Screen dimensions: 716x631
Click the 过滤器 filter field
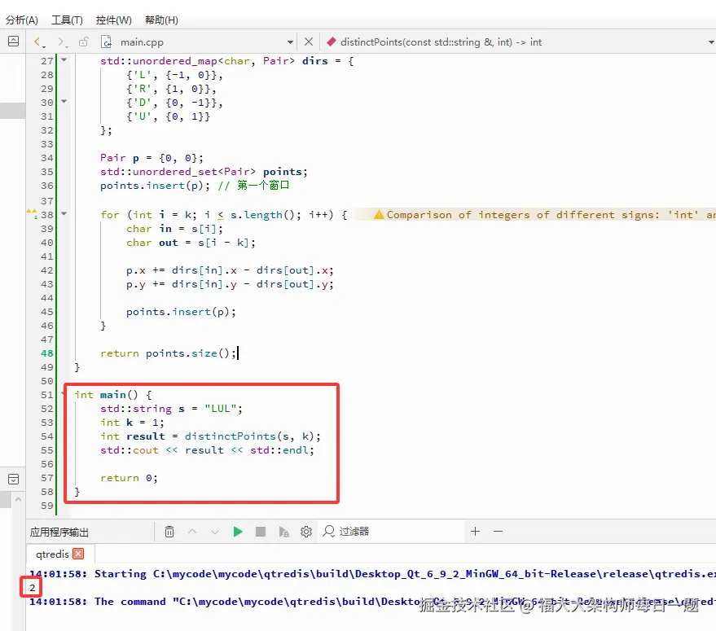(x=393, y=532)
